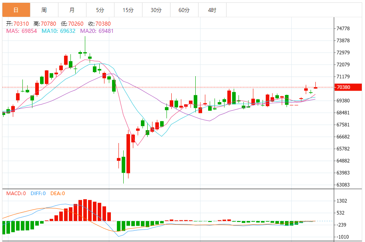
Task: Open the 月 monthly tab
Action: pos(72,10)
